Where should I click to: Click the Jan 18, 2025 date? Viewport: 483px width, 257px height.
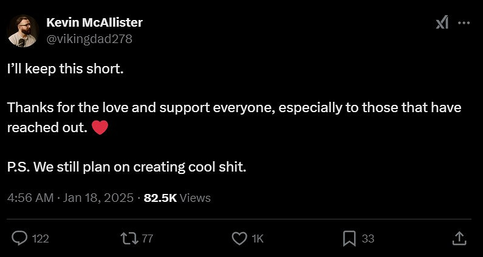(x=99, y=198)
